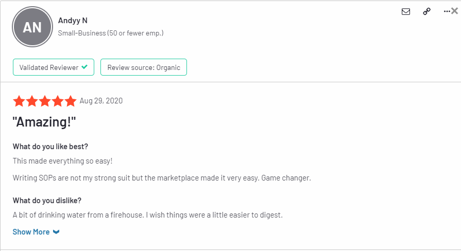Open the three-dot more options menu
The width and height of the screenshot is (461, 251).
[447, 11]
